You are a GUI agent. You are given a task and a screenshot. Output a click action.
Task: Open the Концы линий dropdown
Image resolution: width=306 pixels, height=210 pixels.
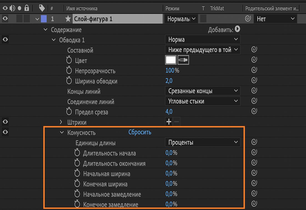click(x=203, y=91)
